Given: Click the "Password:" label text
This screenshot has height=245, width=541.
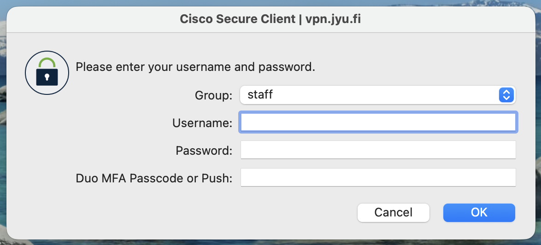Looking at the screenshot, I should coord(204,151).
